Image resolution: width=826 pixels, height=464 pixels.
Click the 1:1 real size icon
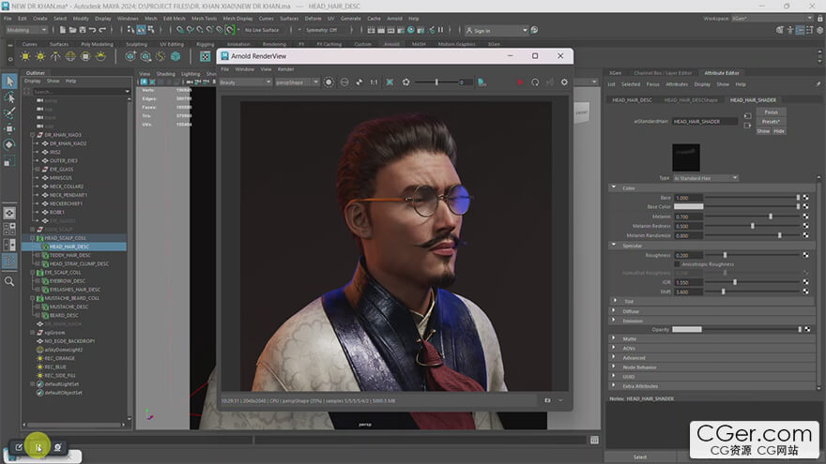tap(374, 82)
